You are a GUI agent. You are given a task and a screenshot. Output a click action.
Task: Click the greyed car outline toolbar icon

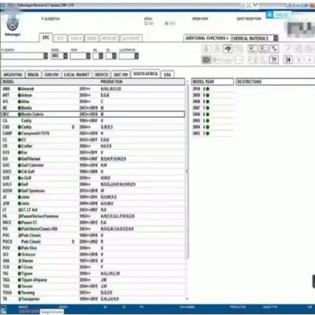228,60
